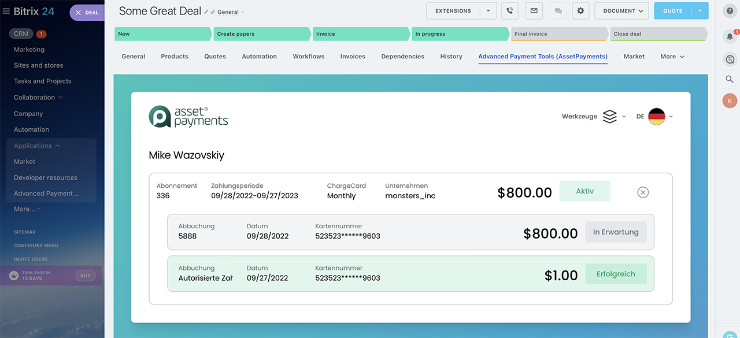
Task: Click pencil icon to edit deal title
Action: pos(206,12)
